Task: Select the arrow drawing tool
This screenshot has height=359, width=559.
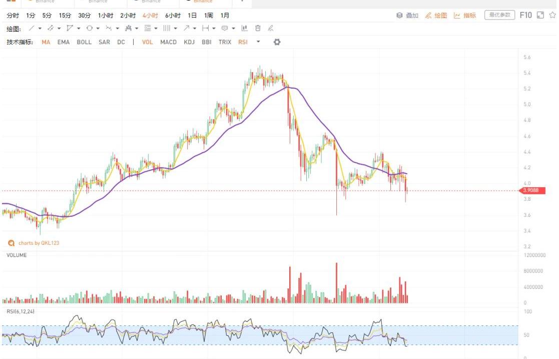Action: point(187,29)
